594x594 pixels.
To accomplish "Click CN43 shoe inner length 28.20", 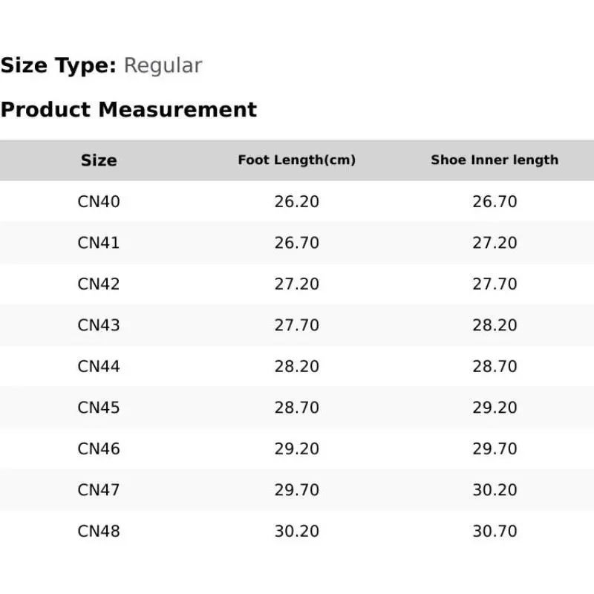I will [495, 325].
